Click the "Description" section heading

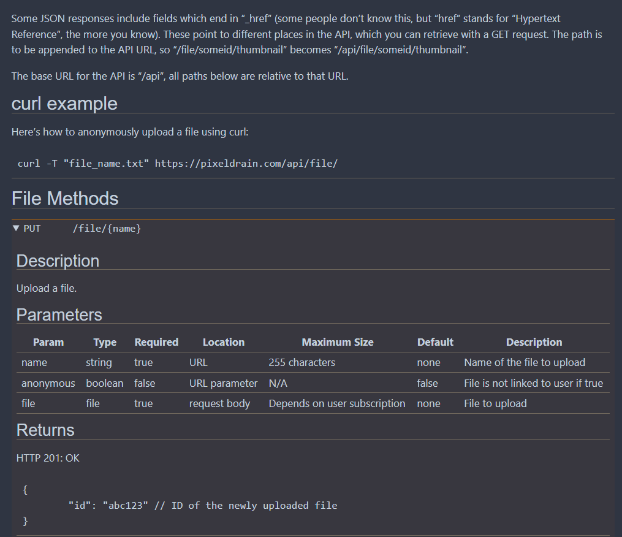click(x=58, y=261)
